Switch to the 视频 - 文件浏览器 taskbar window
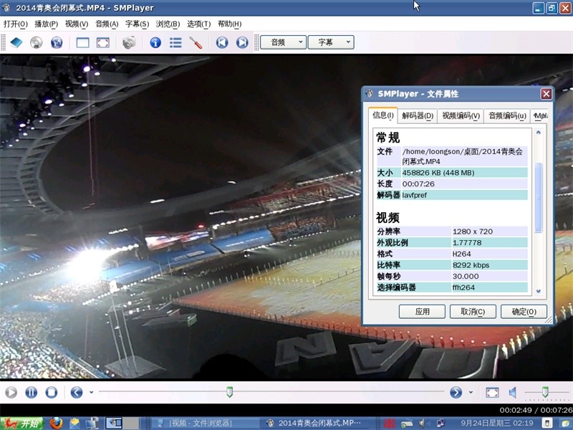Image resolution: width=573 pixels, height=430 pixels. click(x=205, y=424)
